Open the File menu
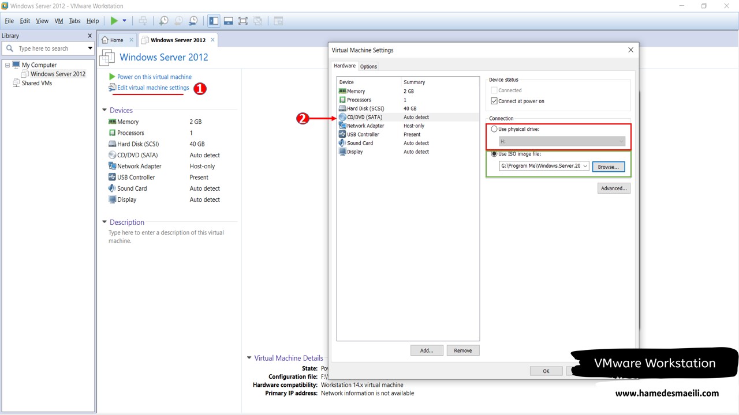739x415 pixels. tap(9, 21)
